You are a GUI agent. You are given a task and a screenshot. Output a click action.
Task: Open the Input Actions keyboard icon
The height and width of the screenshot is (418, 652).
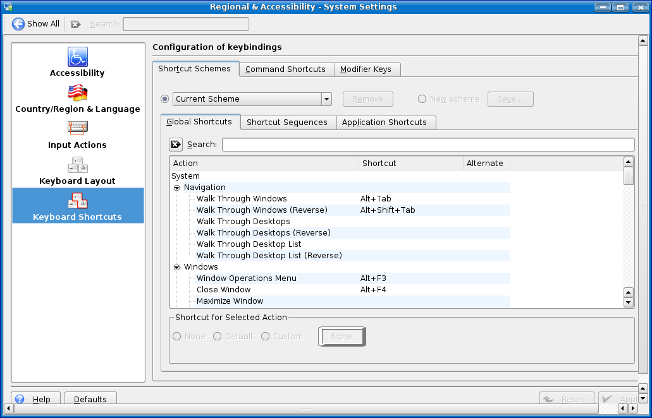click(78, 129)
